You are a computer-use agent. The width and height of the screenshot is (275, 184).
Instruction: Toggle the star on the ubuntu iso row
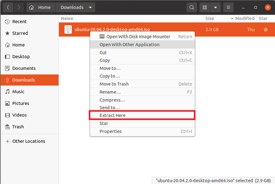point(265,30)
